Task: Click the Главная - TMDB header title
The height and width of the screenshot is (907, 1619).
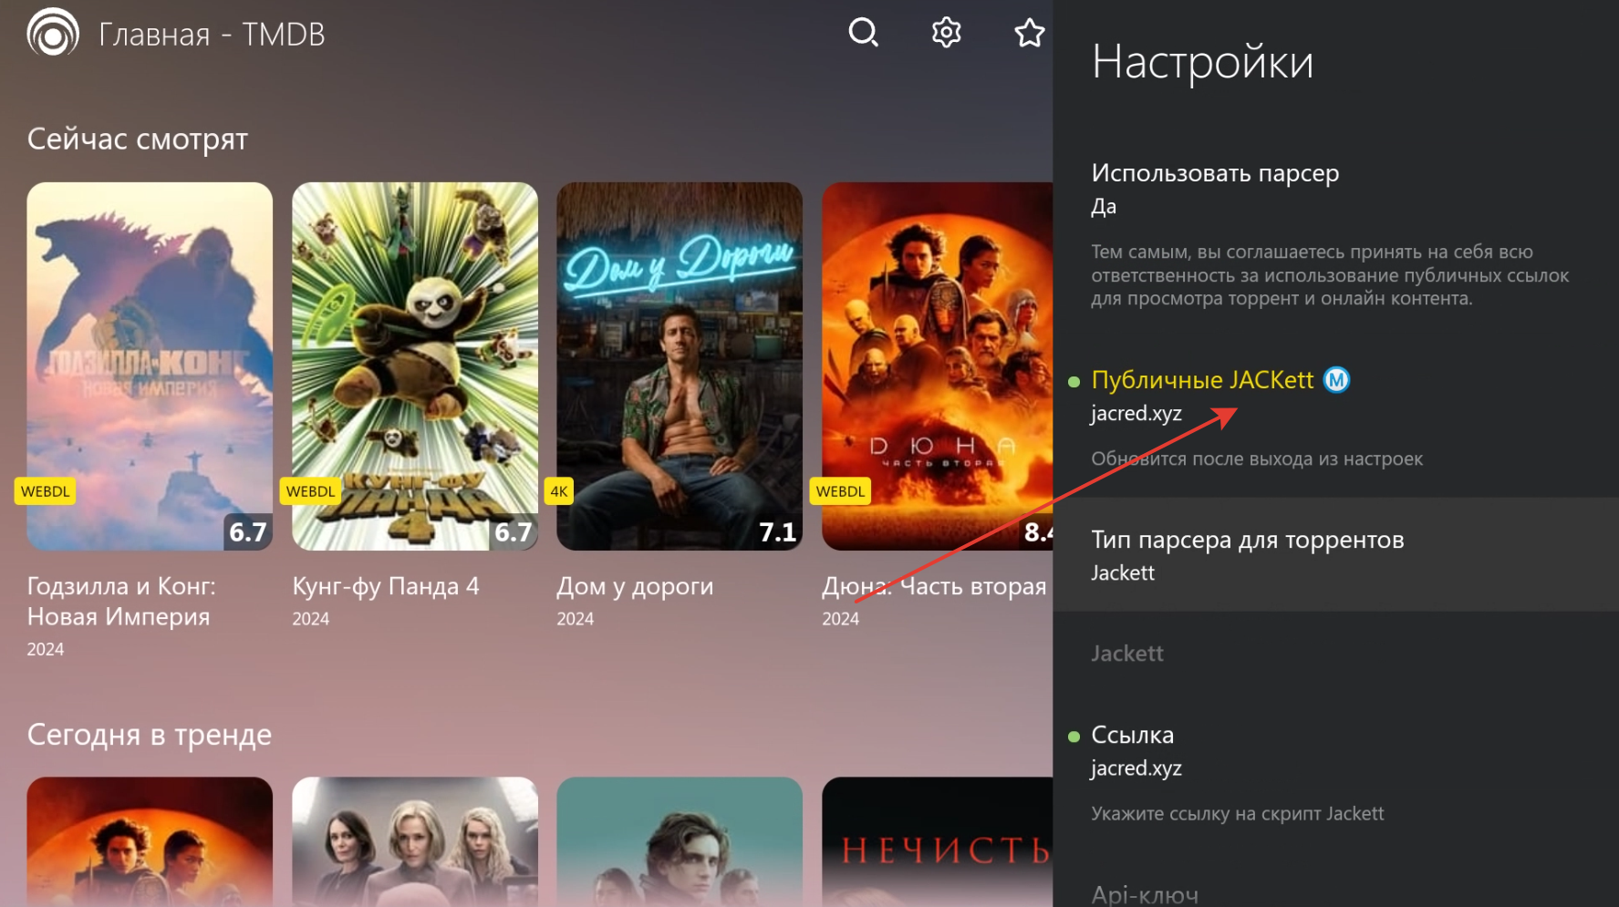Action: 212,35
